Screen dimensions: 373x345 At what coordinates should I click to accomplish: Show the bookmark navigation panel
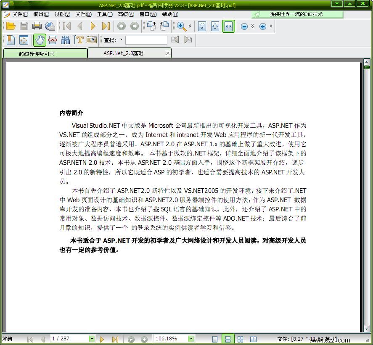click(x=11, y=40)
